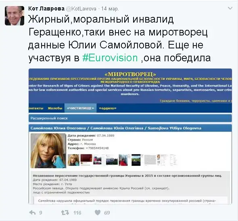Open the first small portrait thumbnail
This screenshot has height=221, width=238.
click(x=73, y=160)
